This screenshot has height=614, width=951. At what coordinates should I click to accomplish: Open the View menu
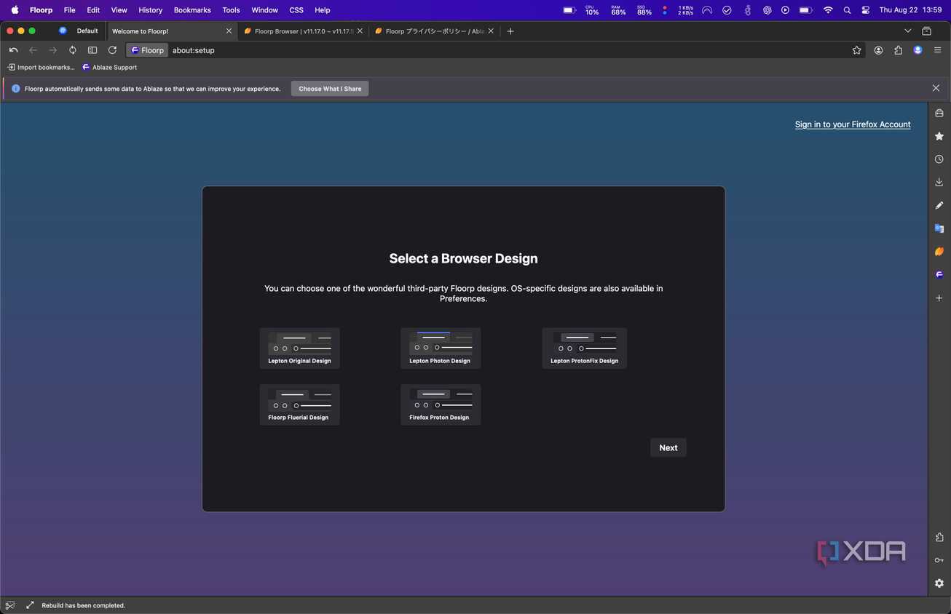[119, 10]
